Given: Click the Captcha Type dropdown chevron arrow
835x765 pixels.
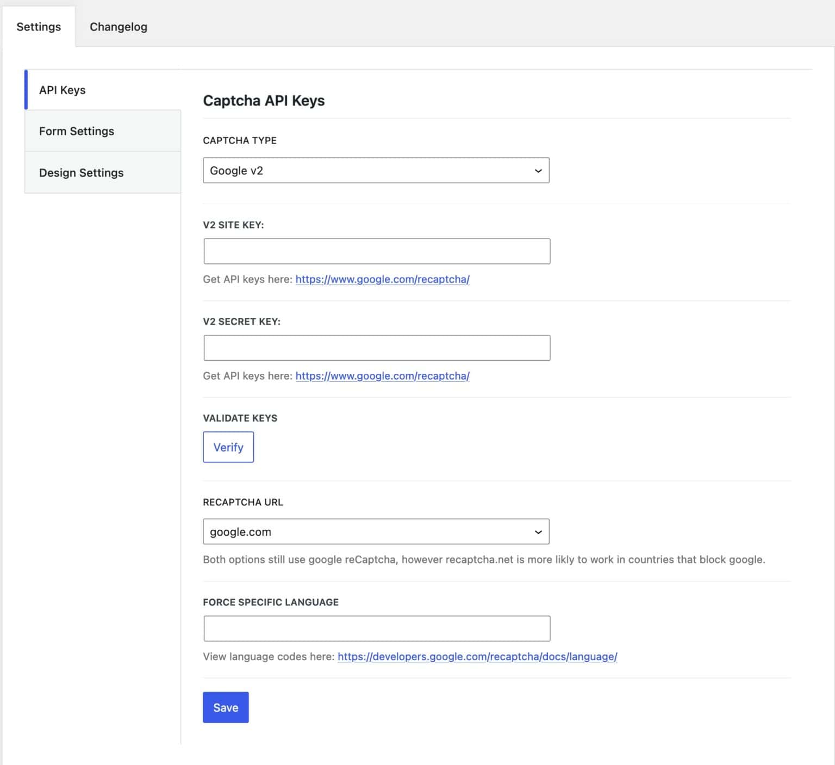Looking at the screenshot, I should click(538, 171).
